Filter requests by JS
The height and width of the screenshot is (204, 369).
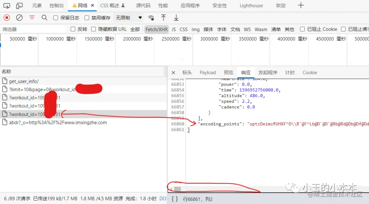click(174, 29)
